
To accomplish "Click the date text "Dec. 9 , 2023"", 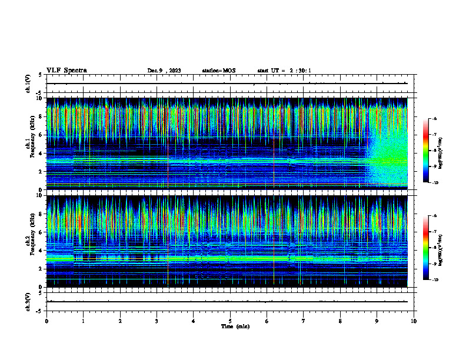I will tap(164, 71).
